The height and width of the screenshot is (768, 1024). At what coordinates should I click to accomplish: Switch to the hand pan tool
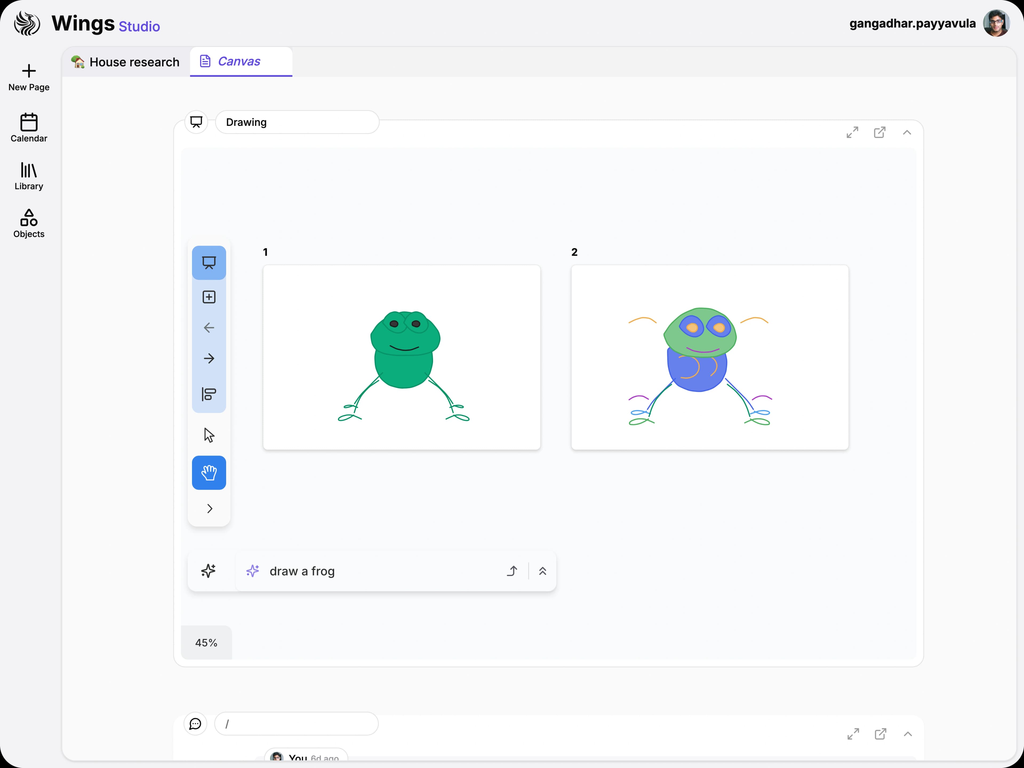point(209,473)
